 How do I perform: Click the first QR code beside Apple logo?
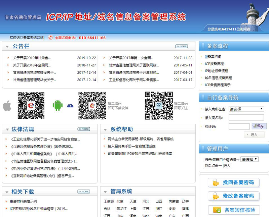[31, 106]
